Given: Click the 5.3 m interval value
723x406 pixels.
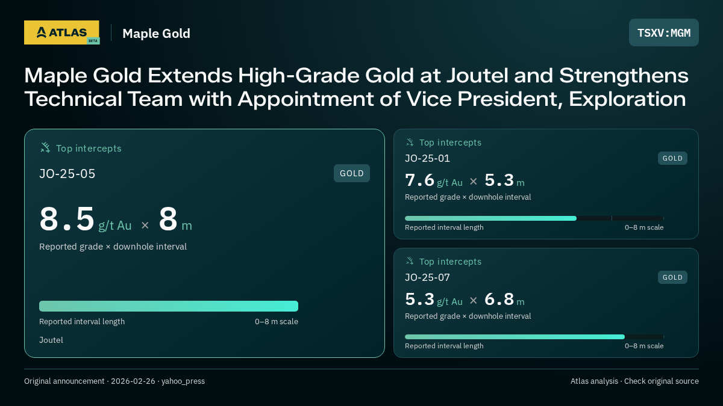Looking at the screenshot, I should point(504,180).
